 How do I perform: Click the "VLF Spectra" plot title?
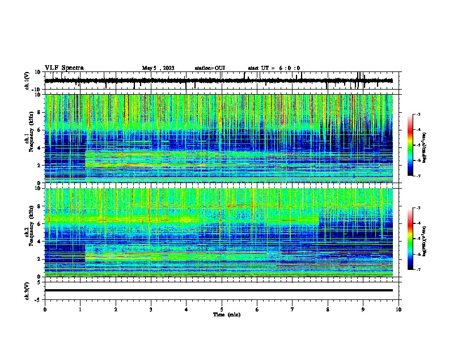point(64,68)
